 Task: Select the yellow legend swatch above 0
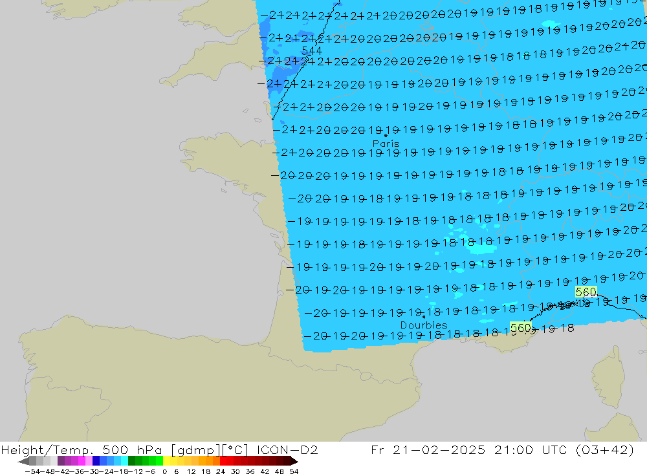point(166,461)
